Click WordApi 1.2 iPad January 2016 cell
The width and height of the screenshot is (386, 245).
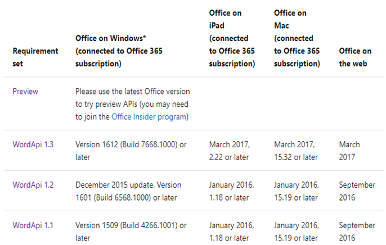coord(230,191)
